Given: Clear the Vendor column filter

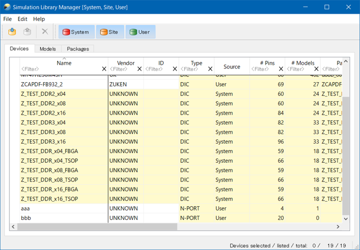Looking at the screenshot, I should coord(140,69).
